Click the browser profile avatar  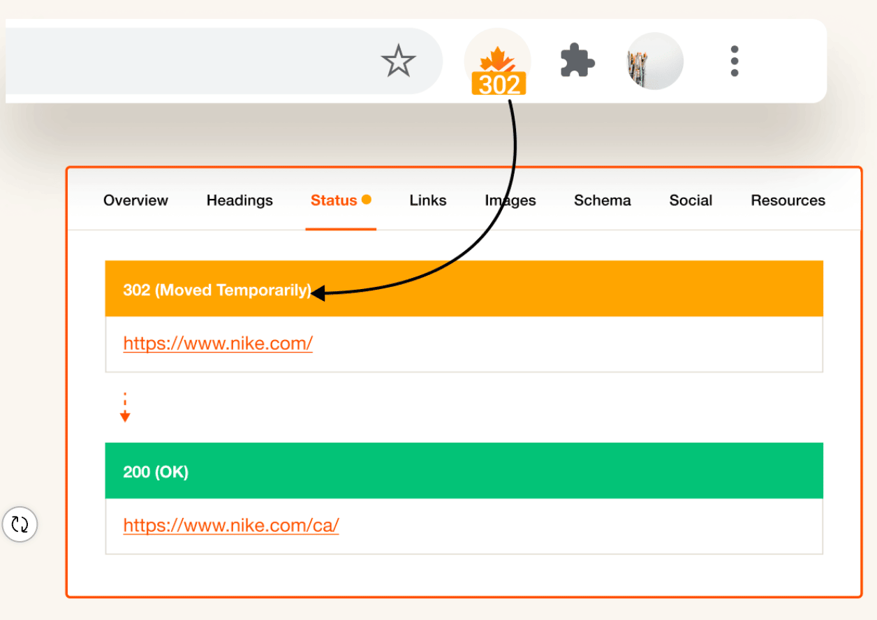(654, 61)
